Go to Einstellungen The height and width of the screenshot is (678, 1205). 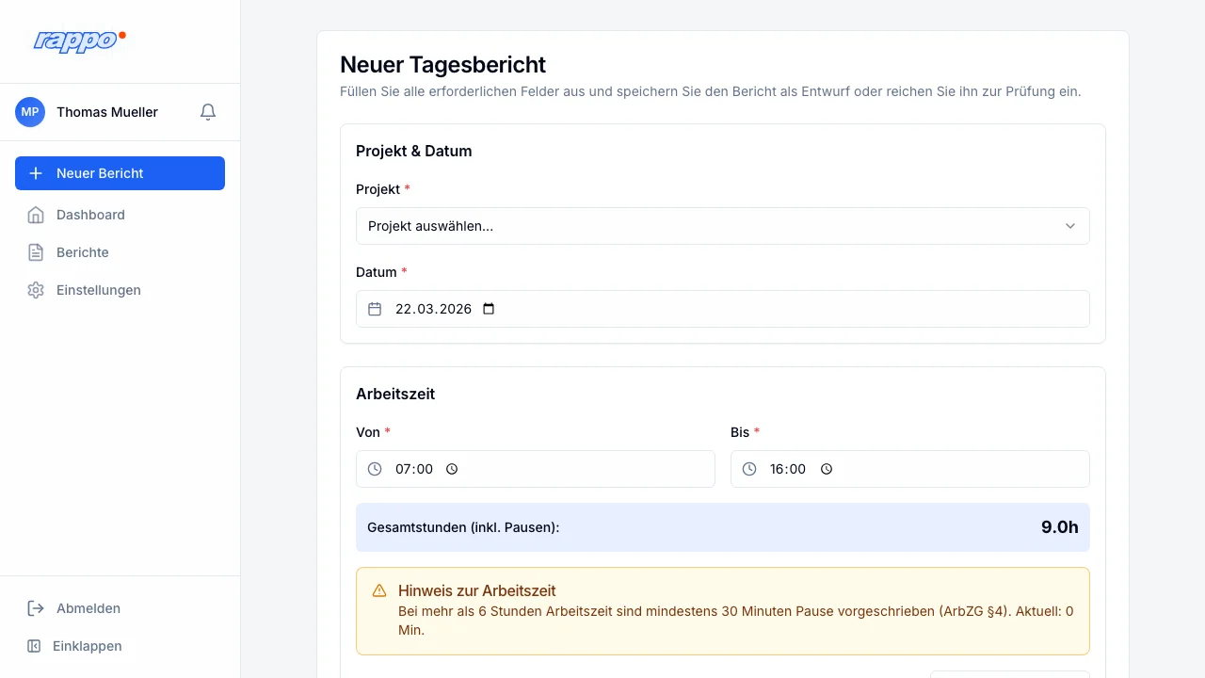point(120,290)
